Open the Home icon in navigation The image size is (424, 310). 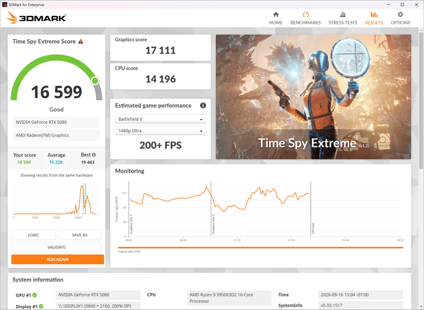pos(276,15)
